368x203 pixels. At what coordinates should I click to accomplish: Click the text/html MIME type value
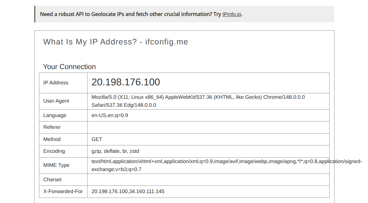coord(227,165)
